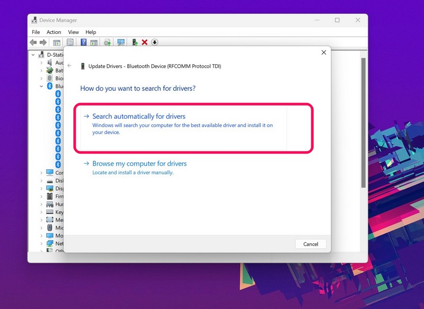Click the Update driver toolbar icon with green arrow
424x309 pixels.
click(135, 42)
